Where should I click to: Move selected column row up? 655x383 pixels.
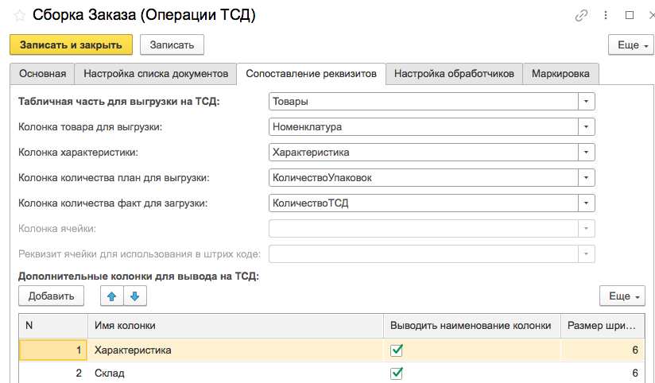pos(111,296)
